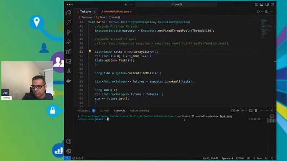The height and width of the screenshot is (161, 287).
Task: Click System.currentTimeMillis() on line 56
Action: 138,73
